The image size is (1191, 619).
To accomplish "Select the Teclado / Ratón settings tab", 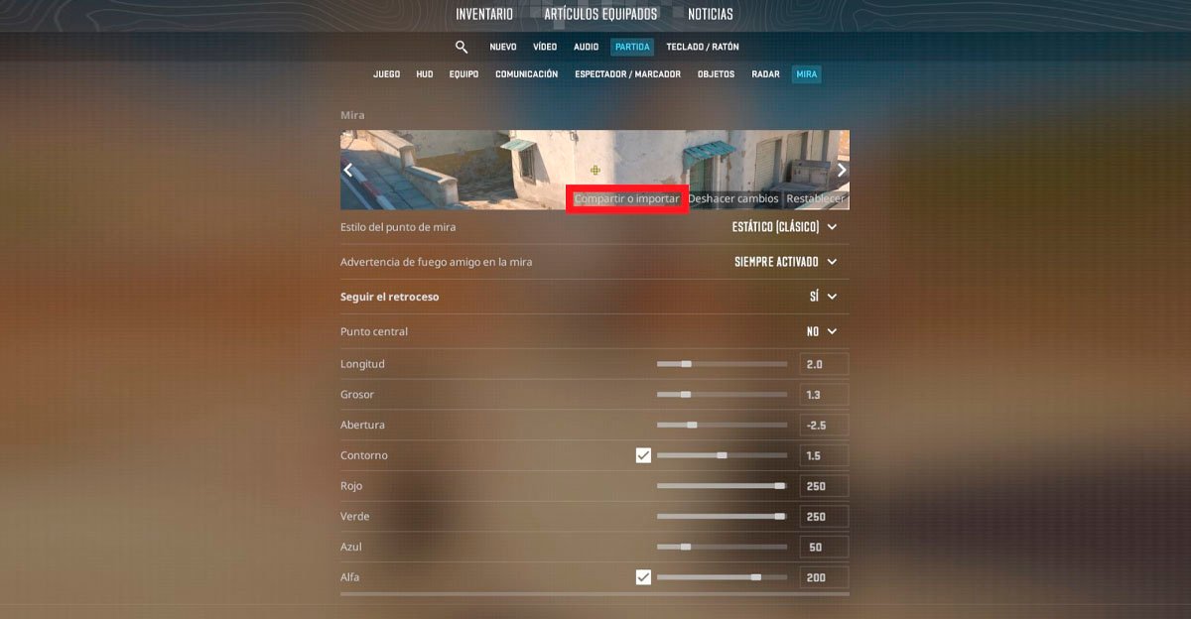I will [703, 47].
